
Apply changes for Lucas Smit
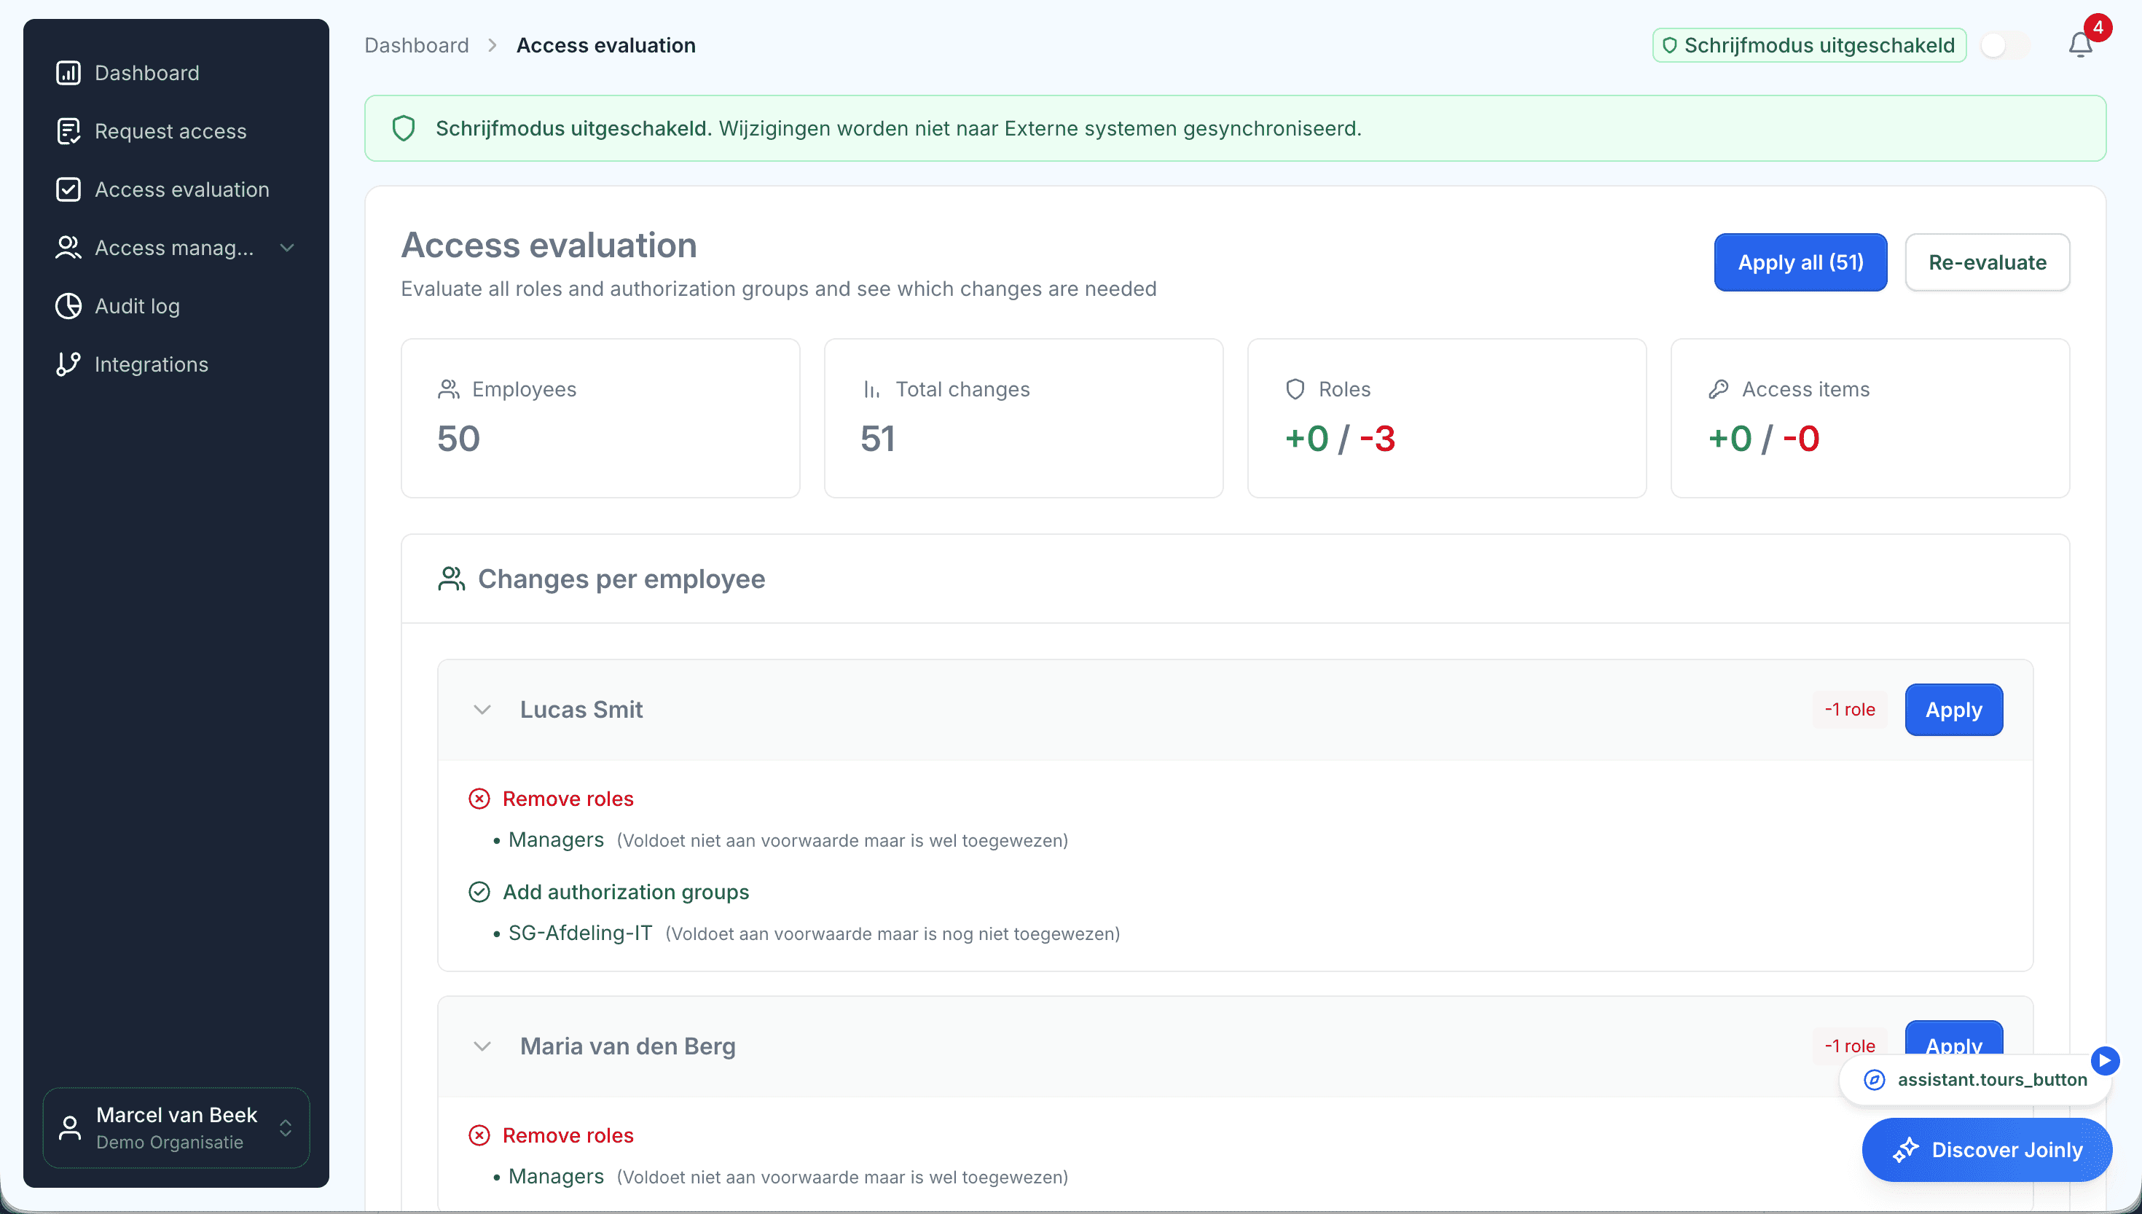coord(1953,710)
